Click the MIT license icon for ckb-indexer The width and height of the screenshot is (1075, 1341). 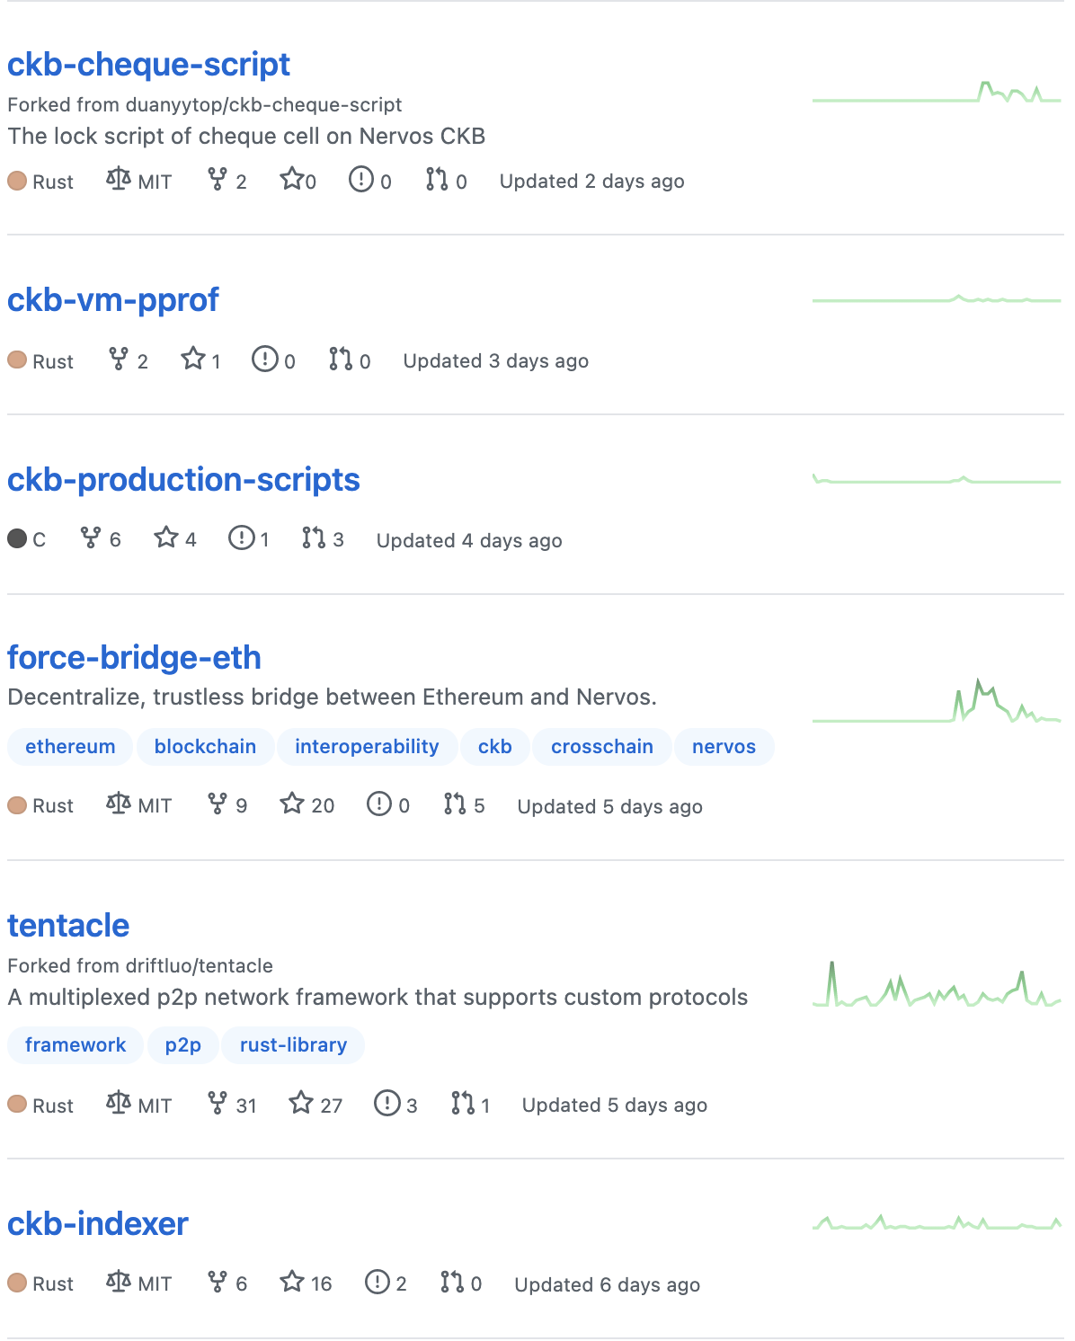pos(118,1281)
